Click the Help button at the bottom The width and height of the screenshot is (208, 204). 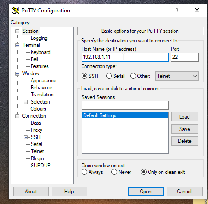tap(69, 192)
